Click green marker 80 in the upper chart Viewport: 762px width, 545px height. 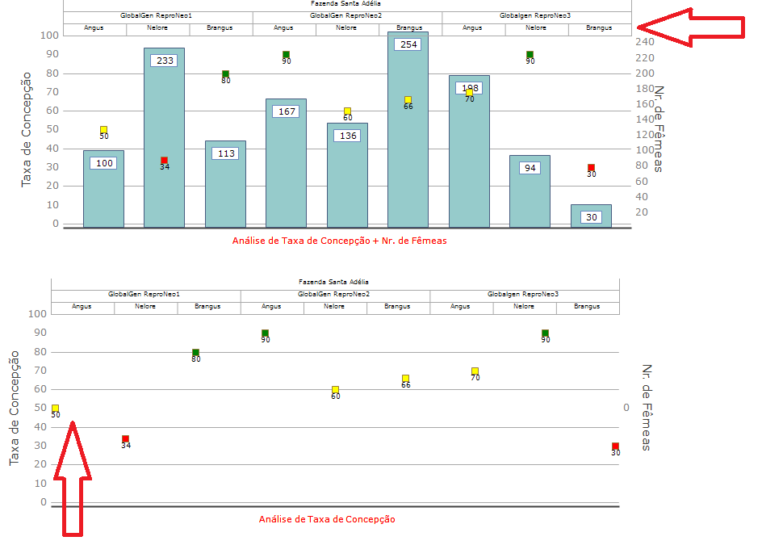(x=225, y=74)
